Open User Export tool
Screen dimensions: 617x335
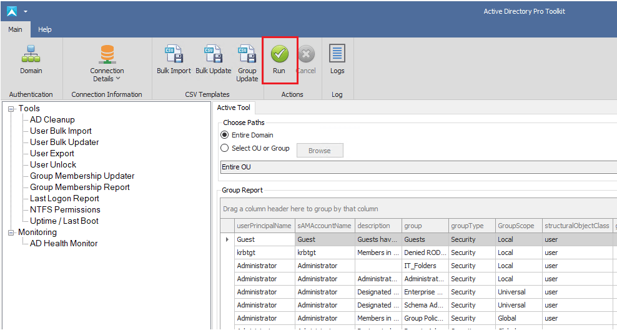[52, 154]
